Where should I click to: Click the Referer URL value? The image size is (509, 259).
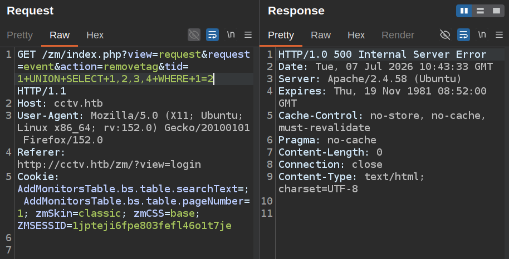click(109, 165)
